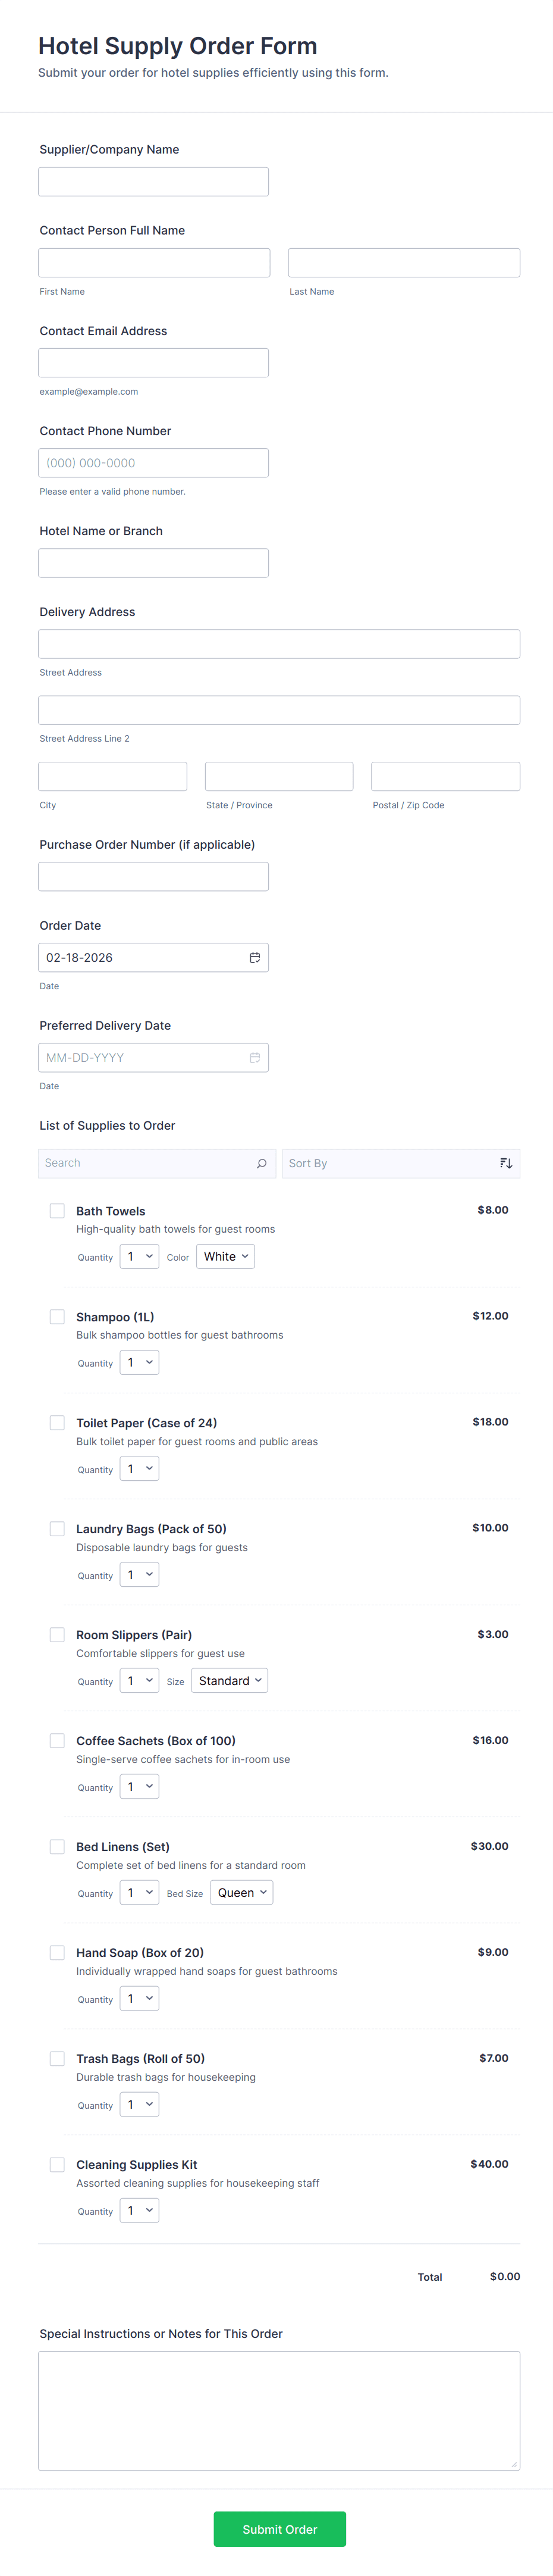Click the Sort By sort-order icon

click(506, 1163)
